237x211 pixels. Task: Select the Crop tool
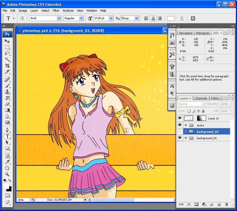pos(7,66)
